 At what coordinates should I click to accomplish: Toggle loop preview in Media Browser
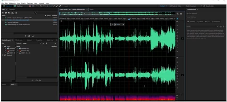pos(36,80)
